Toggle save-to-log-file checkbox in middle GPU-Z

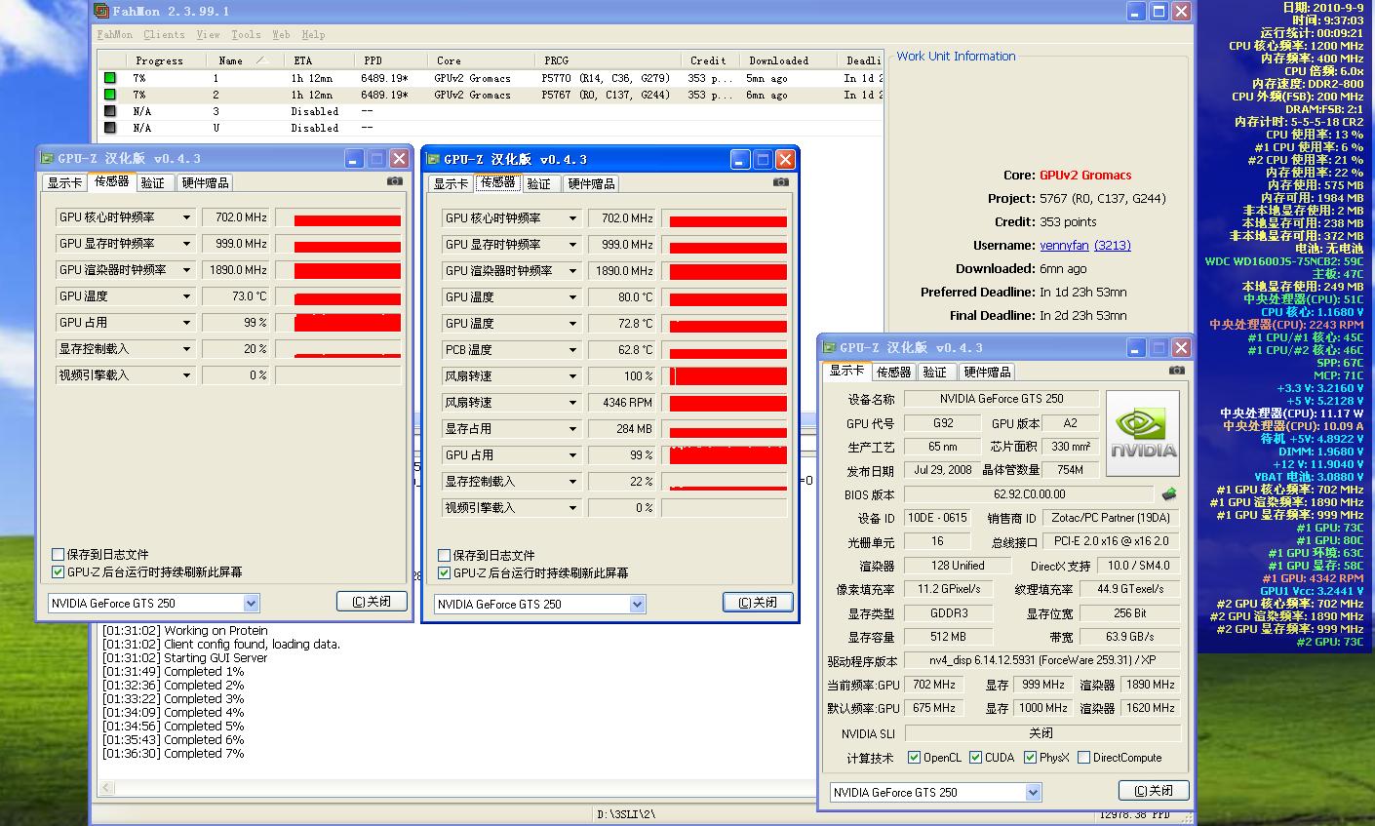pos(445,556)
